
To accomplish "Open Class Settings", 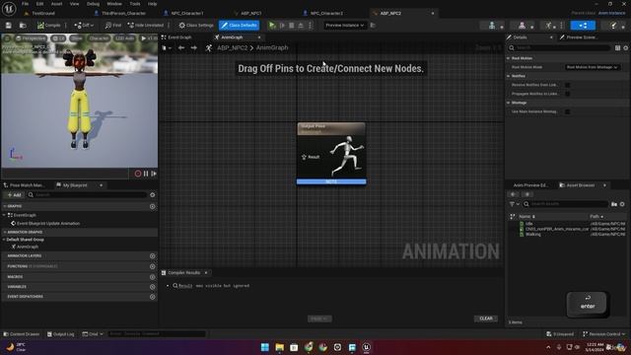I will point(196,26).
